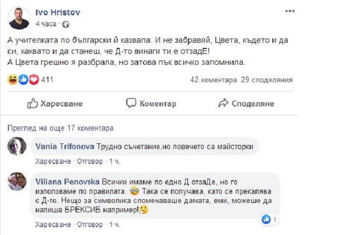Screen dimensions: 343x235
Task: Open the three-dot post options menu
Action: [x=290, y=11]
